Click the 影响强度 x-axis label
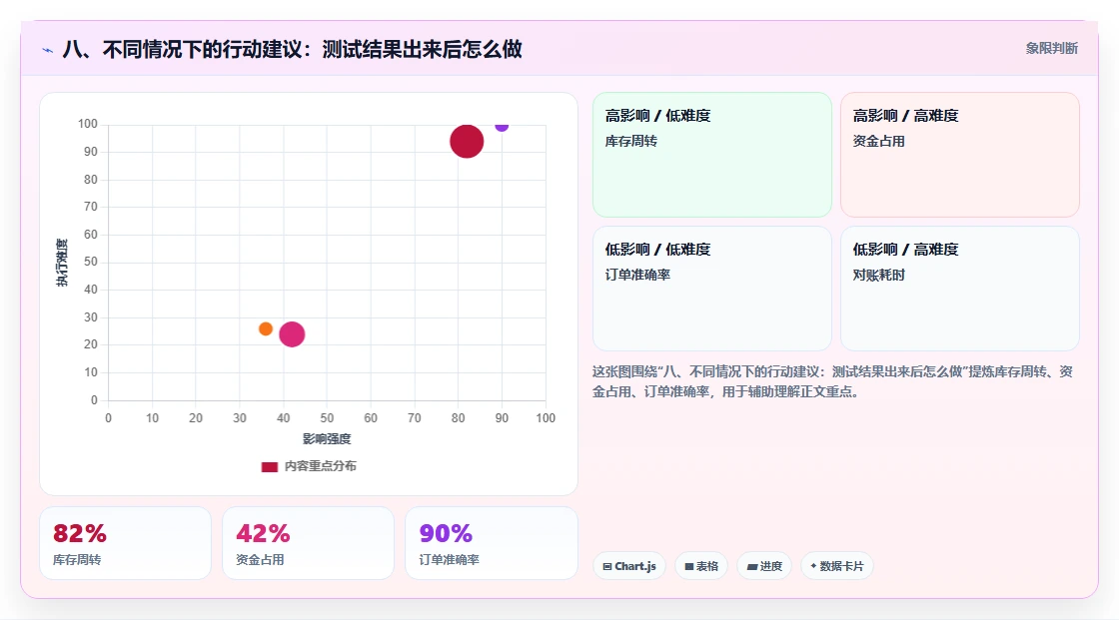 click(327, 438)
